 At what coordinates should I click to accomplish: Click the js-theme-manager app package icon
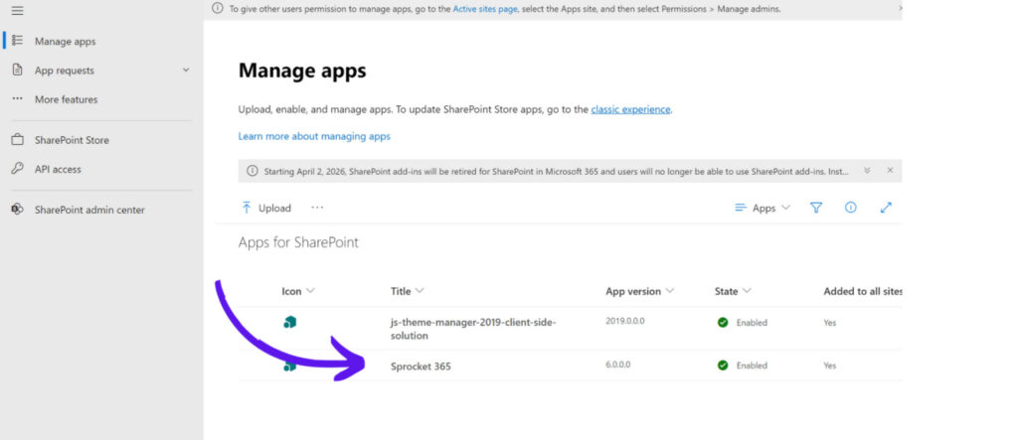289,322
